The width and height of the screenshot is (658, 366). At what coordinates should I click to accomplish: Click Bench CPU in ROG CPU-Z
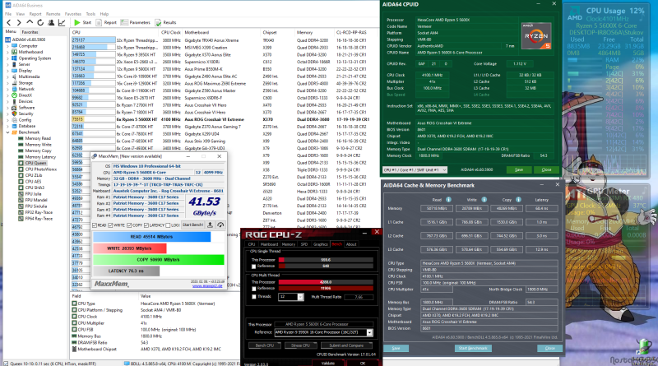coord(264,345)
